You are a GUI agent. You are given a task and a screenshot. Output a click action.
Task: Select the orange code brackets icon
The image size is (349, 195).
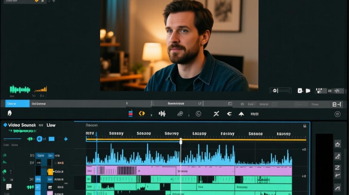pos(142,113)
